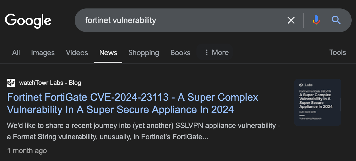This screenshot has width=356, height=161.
Task: Clear the search query with the X icon
Action: coord(291,20)
